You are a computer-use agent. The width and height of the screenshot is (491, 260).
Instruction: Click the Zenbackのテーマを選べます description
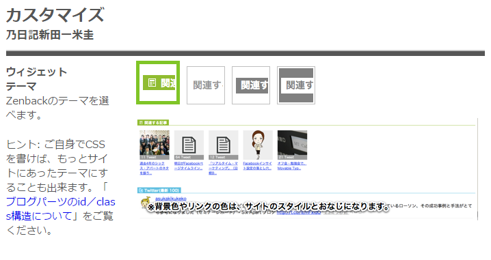(x=57, y=108)
